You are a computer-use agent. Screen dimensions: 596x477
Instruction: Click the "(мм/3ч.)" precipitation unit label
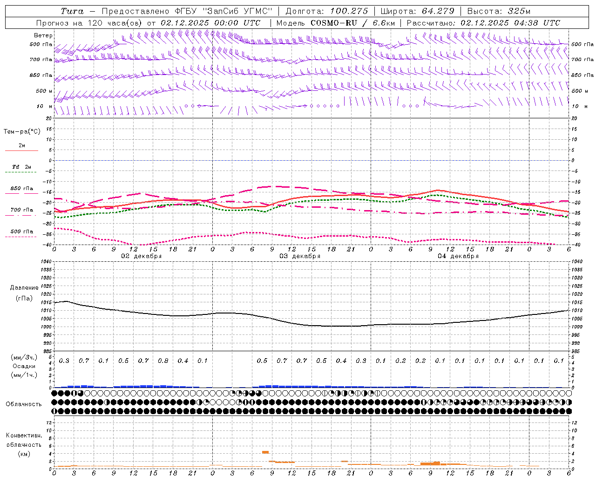click(24, 357)
